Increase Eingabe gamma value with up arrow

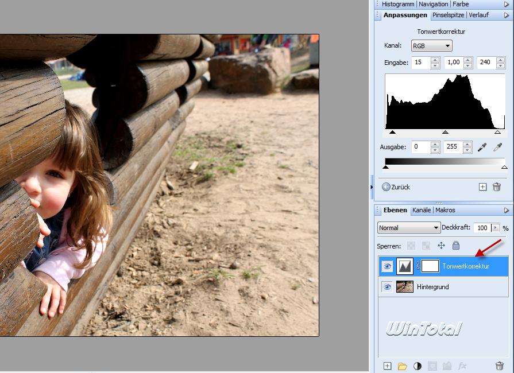click(x=468, y=60)
